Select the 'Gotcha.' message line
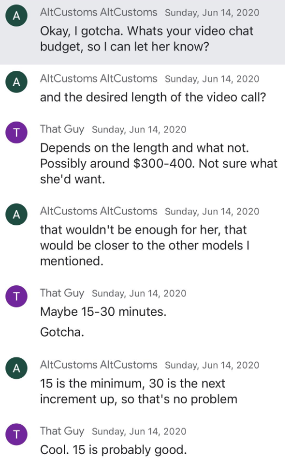Viewport: 285px width, 461px height. pos(62,332)
